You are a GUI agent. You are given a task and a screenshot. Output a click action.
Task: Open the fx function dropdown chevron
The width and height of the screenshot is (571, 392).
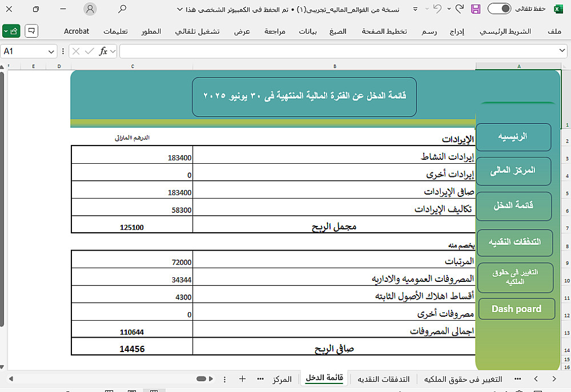[113, 52]
